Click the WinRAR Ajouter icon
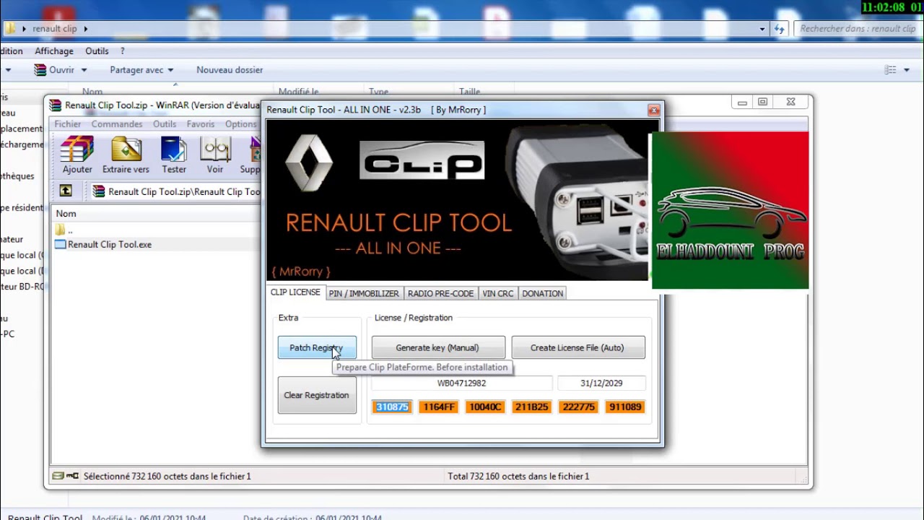The image size is (924, 520). (x=77, y=155)
